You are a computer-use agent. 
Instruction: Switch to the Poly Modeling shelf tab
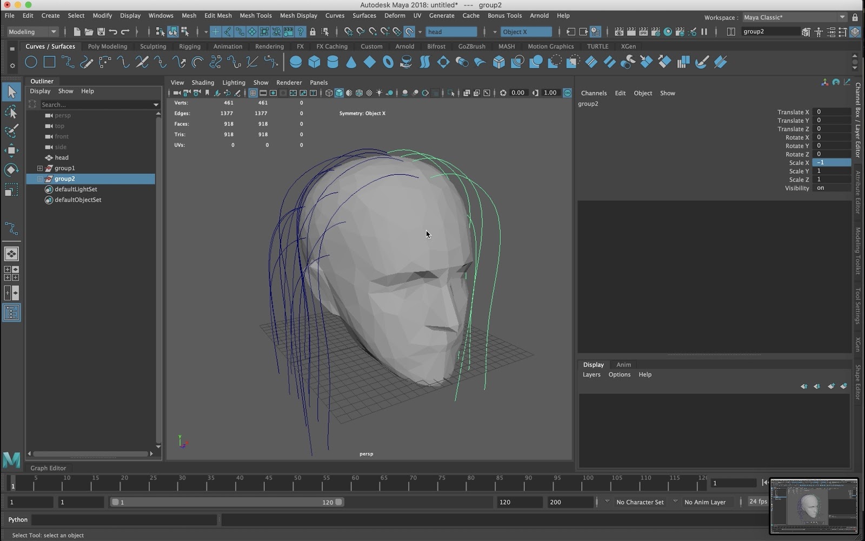(x=108, y=47)
